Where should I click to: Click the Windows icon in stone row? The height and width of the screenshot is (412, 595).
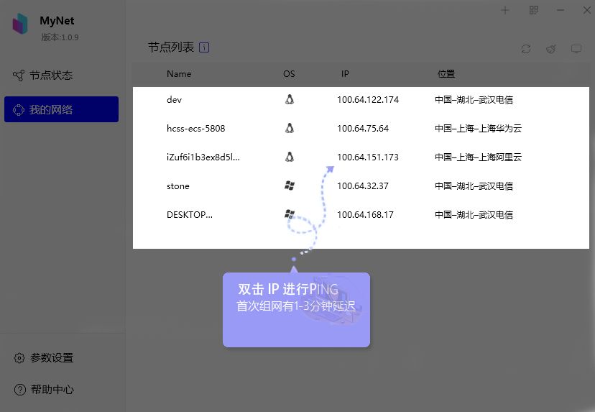(289, 186)
